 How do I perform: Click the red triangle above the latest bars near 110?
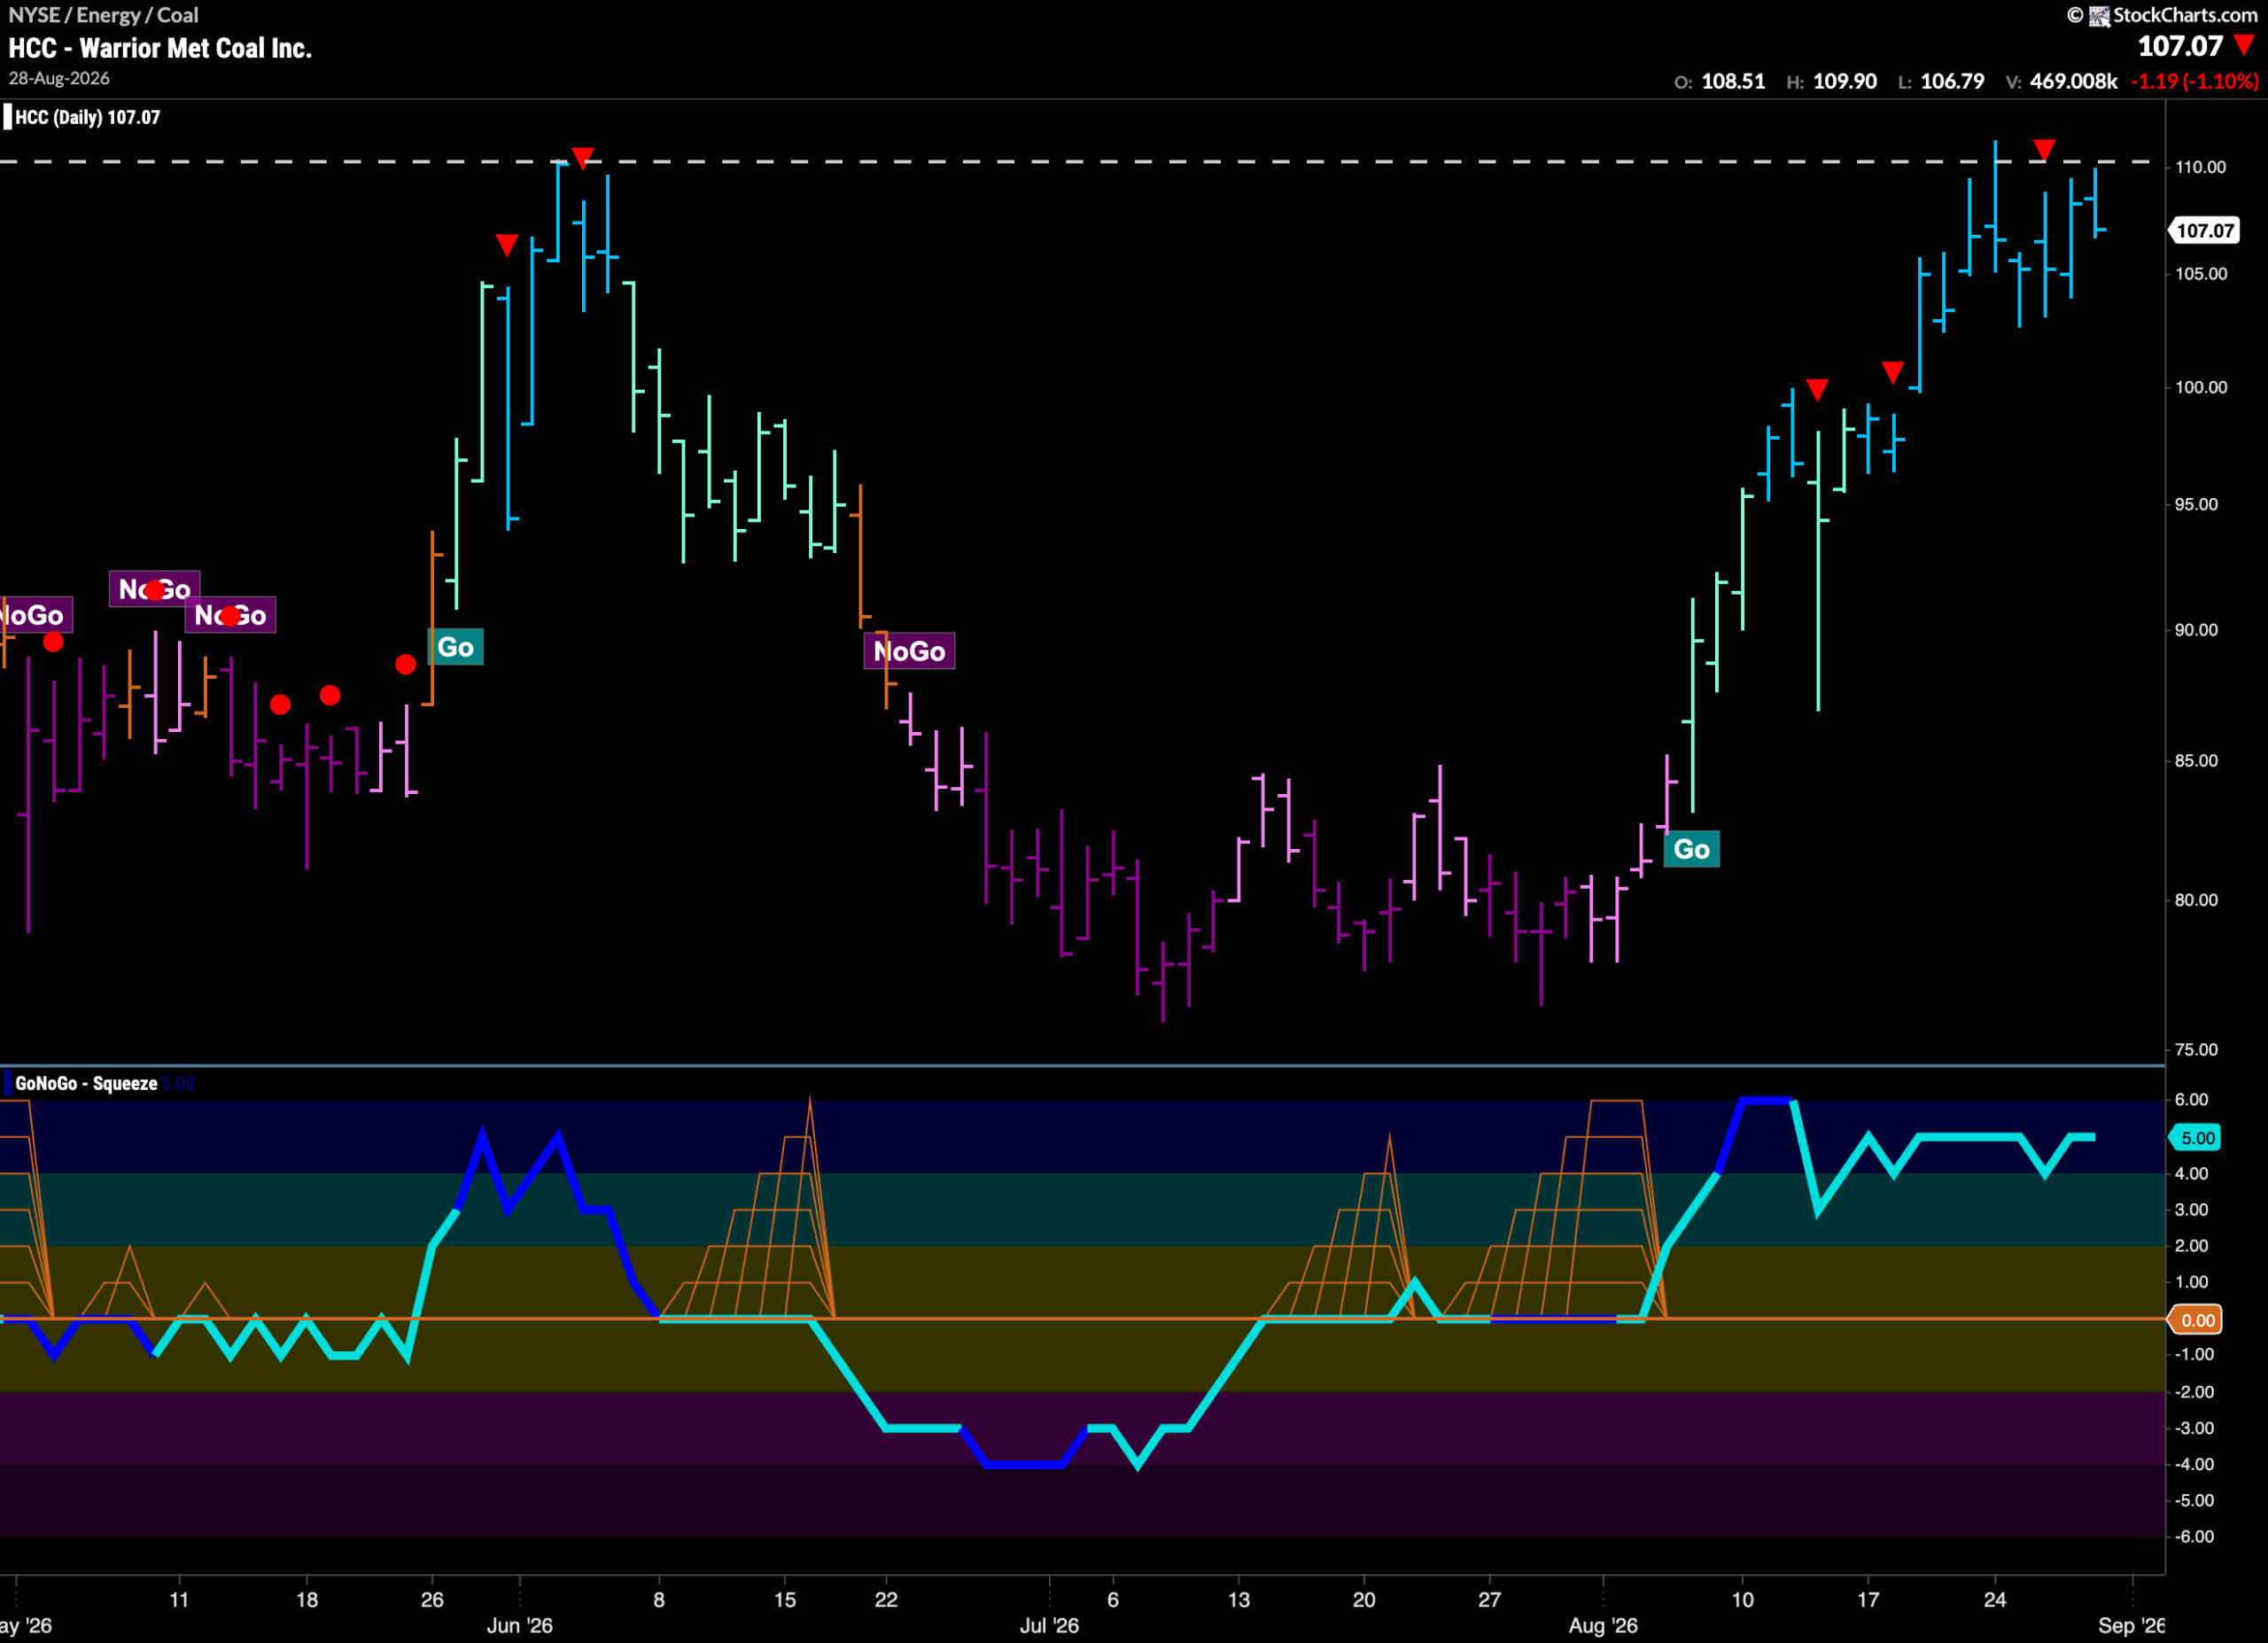(2044, 150)
